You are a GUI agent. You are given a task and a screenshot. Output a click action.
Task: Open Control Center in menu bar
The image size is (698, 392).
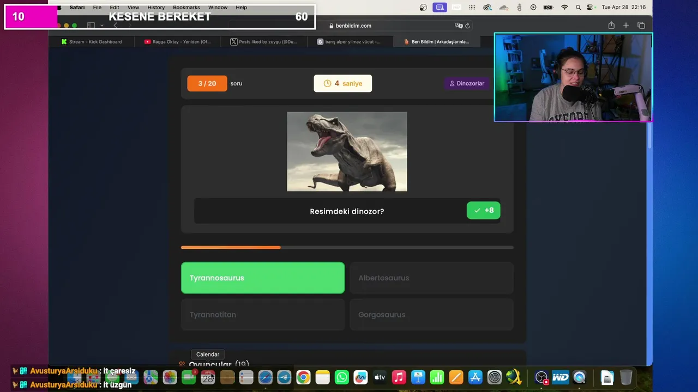590,8
